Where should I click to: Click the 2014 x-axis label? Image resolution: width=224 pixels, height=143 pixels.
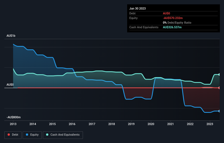point(33,124)
